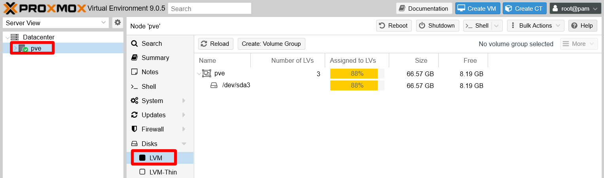604x178 pixels.
Task: Click the Create CT button
Action: tap(524, 8)
